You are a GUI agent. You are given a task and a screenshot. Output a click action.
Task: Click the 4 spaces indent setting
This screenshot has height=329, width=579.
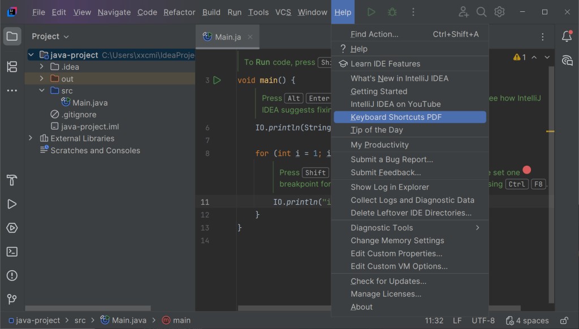(527, 321)
